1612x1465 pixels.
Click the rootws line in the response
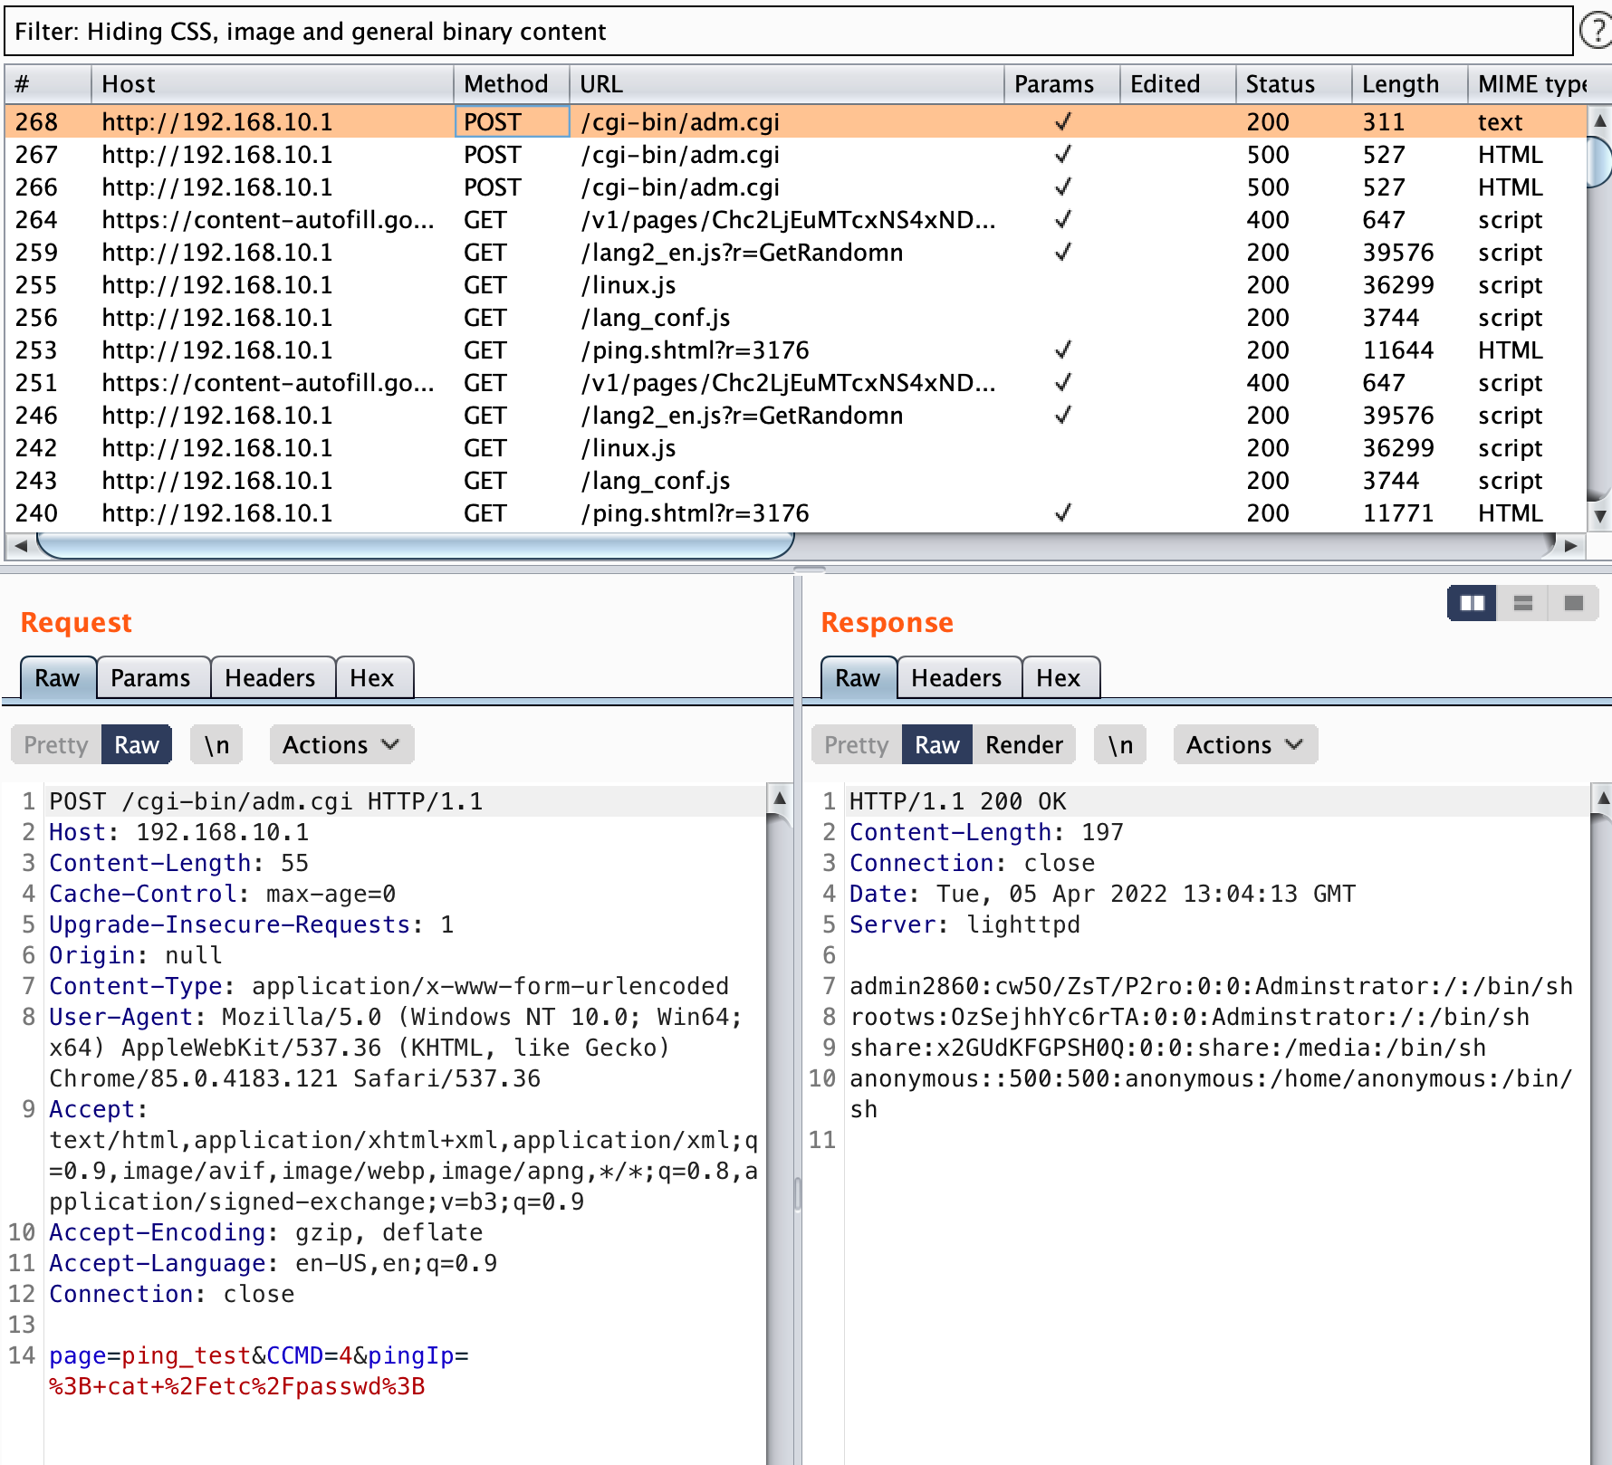pos(1189,1017)
